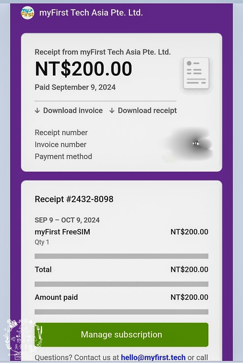Click the SEP 9 – OCT 9, 2024 billing period
243x363 pixels.
(67, 220)
